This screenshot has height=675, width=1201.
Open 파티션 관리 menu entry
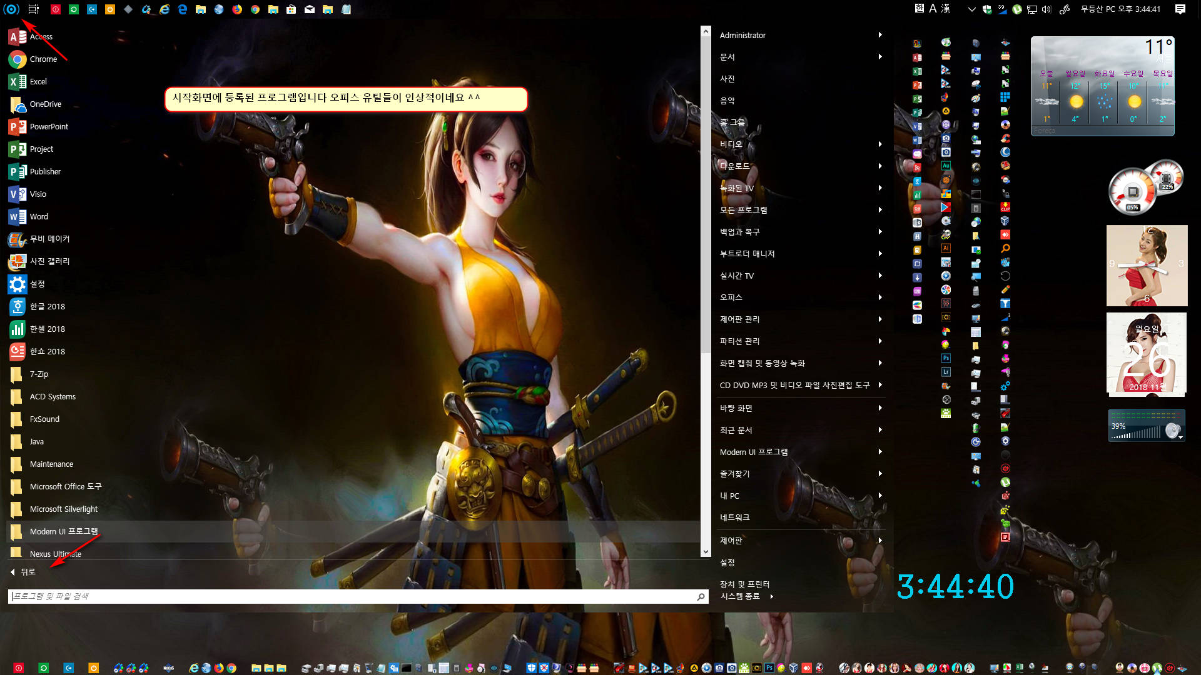tap(801, 341)
